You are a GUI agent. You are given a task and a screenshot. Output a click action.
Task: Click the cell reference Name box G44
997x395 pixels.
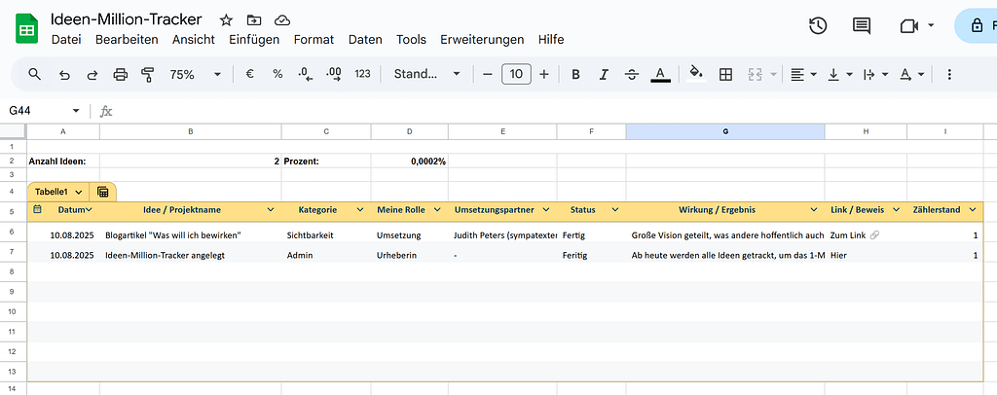click(x=45, y=111)
